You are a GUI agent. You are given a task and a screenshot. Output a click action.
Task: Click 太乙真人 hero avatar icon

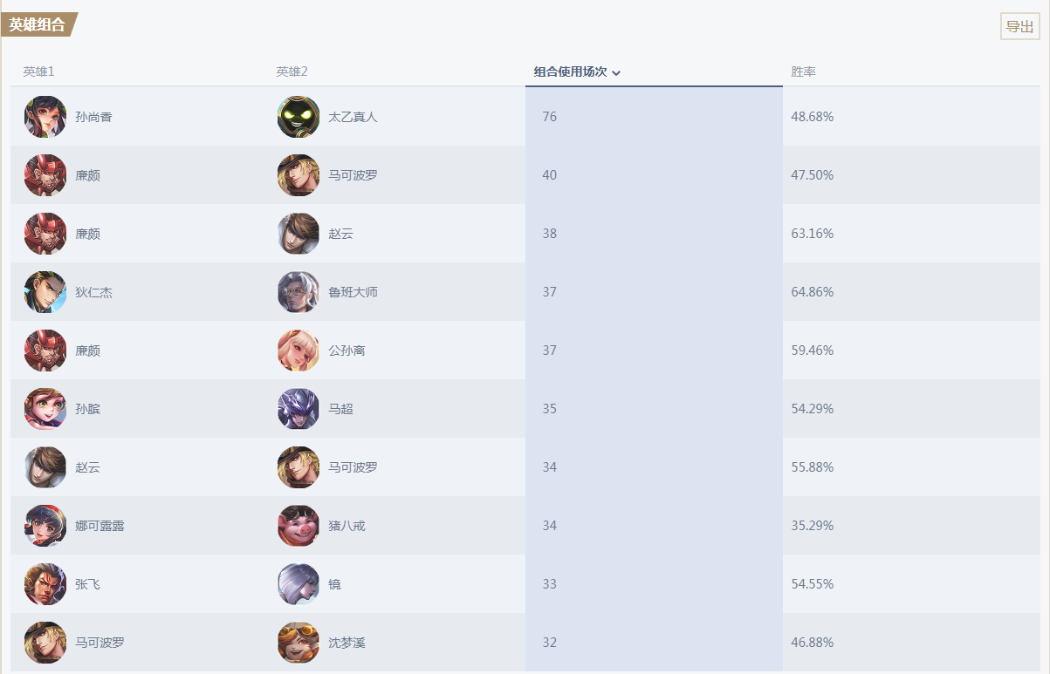tap(299, 117)
